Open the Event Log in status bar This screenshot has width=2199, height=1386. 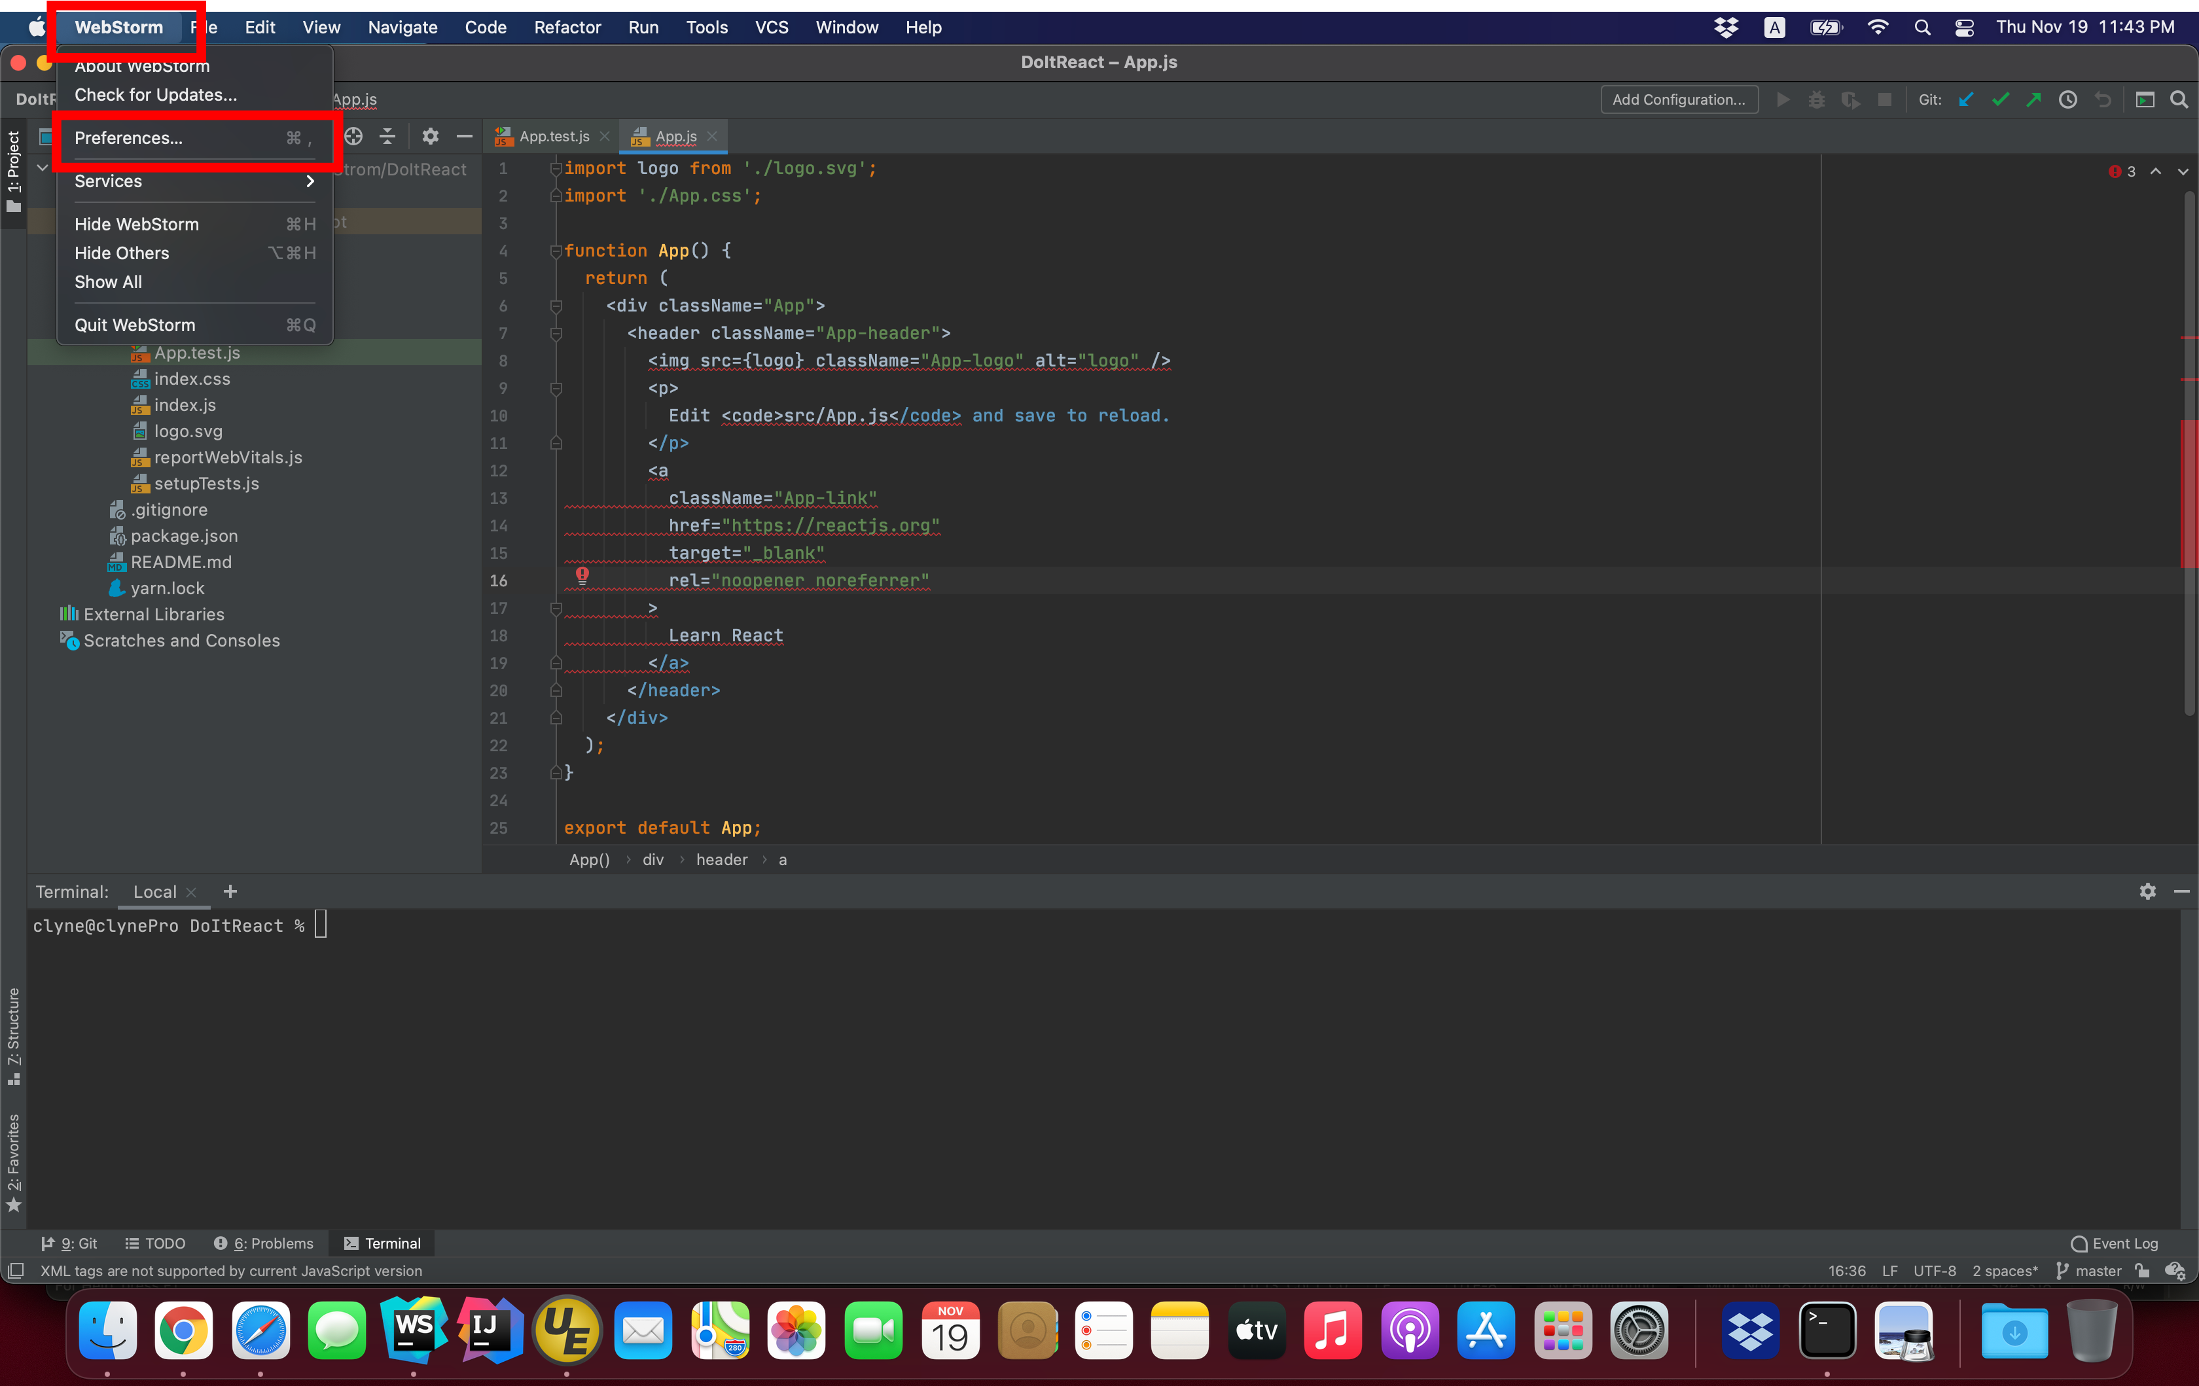[x=2115, y=1243]
